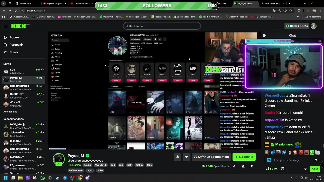Open the Discussion category link
Viewport: 324px width, 182px height.
pos(74,165)
